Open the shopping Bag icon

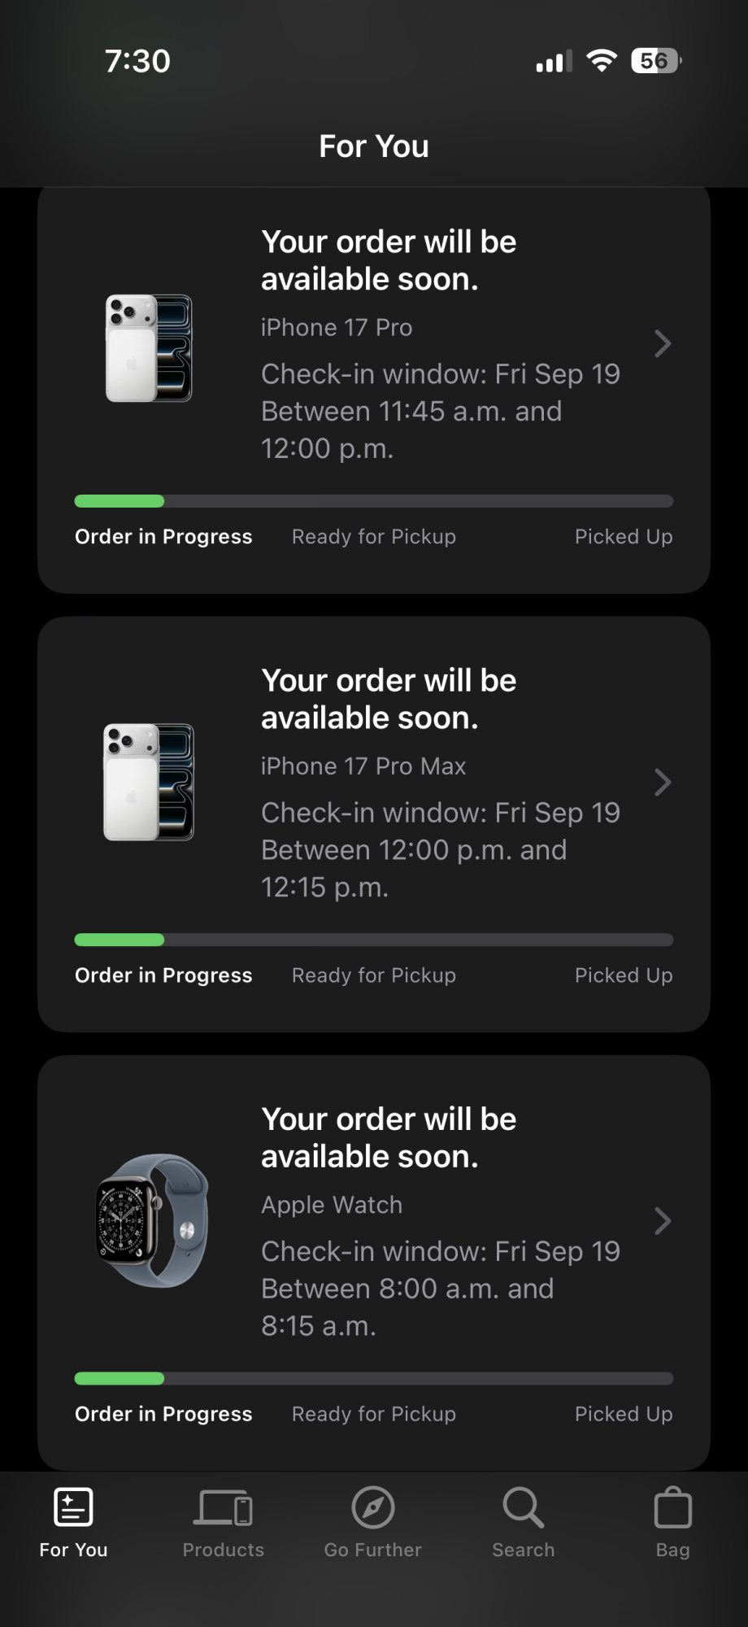(672, 1507)
